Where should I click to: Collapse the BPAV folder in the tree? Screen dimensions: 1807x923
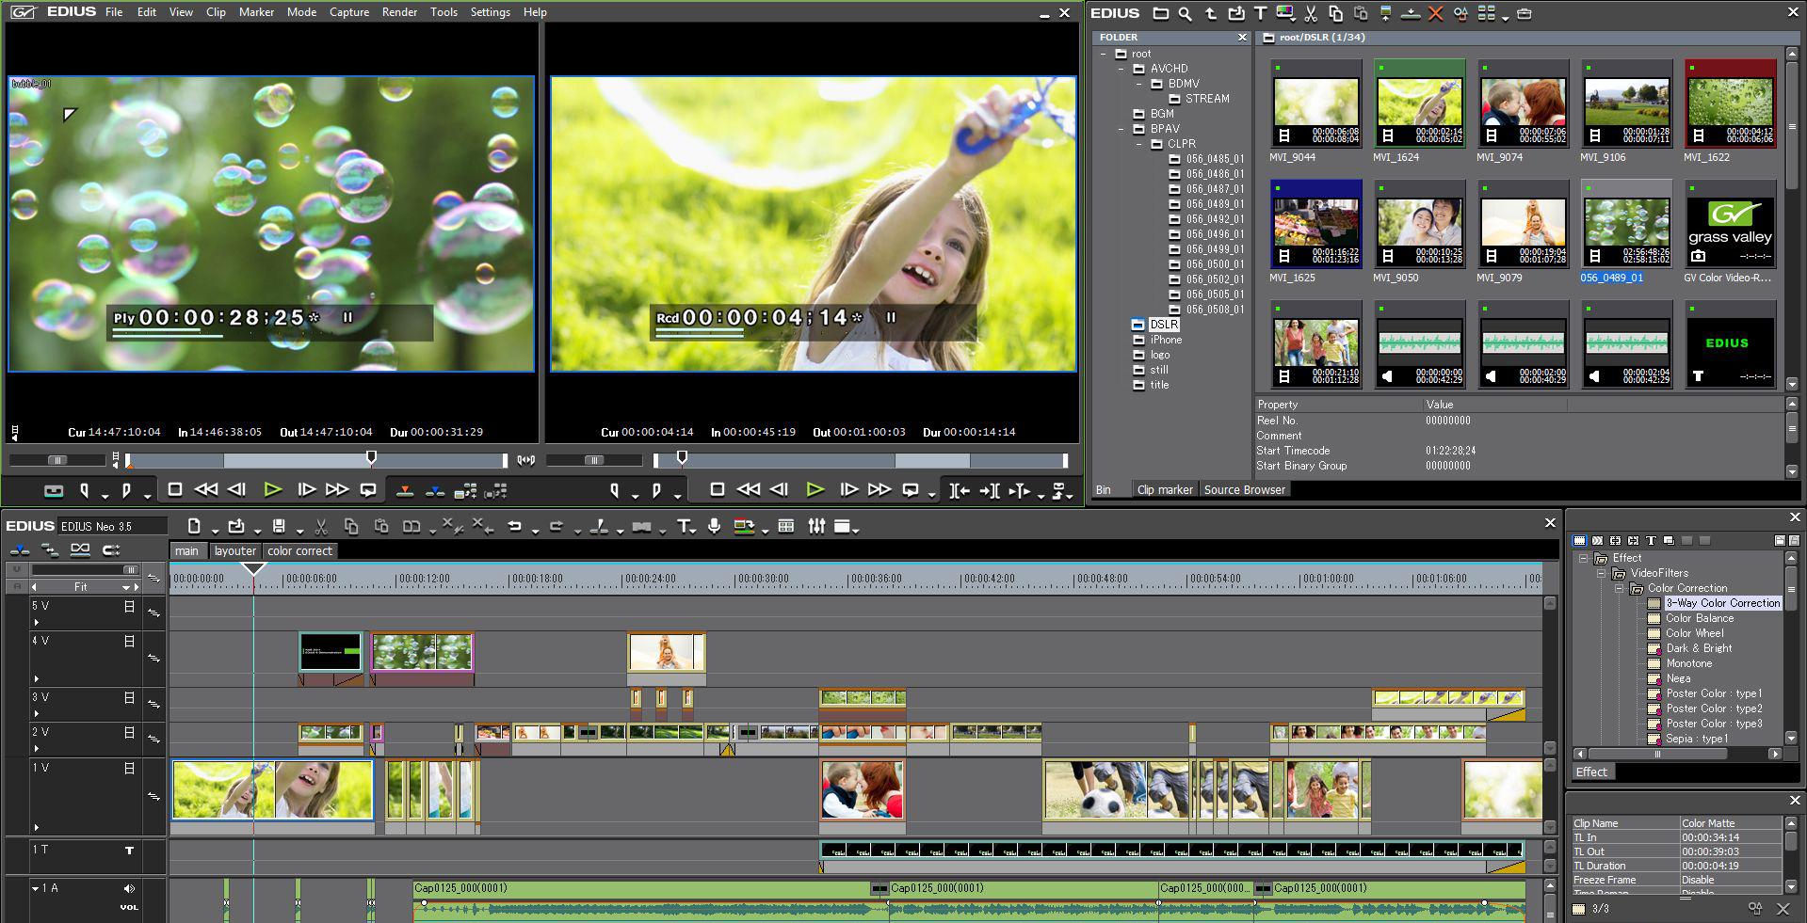(x=1121, y=129)
